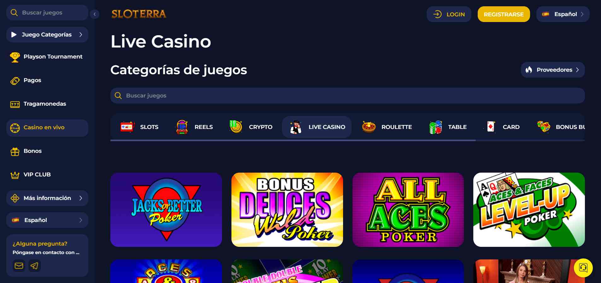Collapse the sidebar with arrow icon
This screenshot has height=283, width=601.
point(95,14)
